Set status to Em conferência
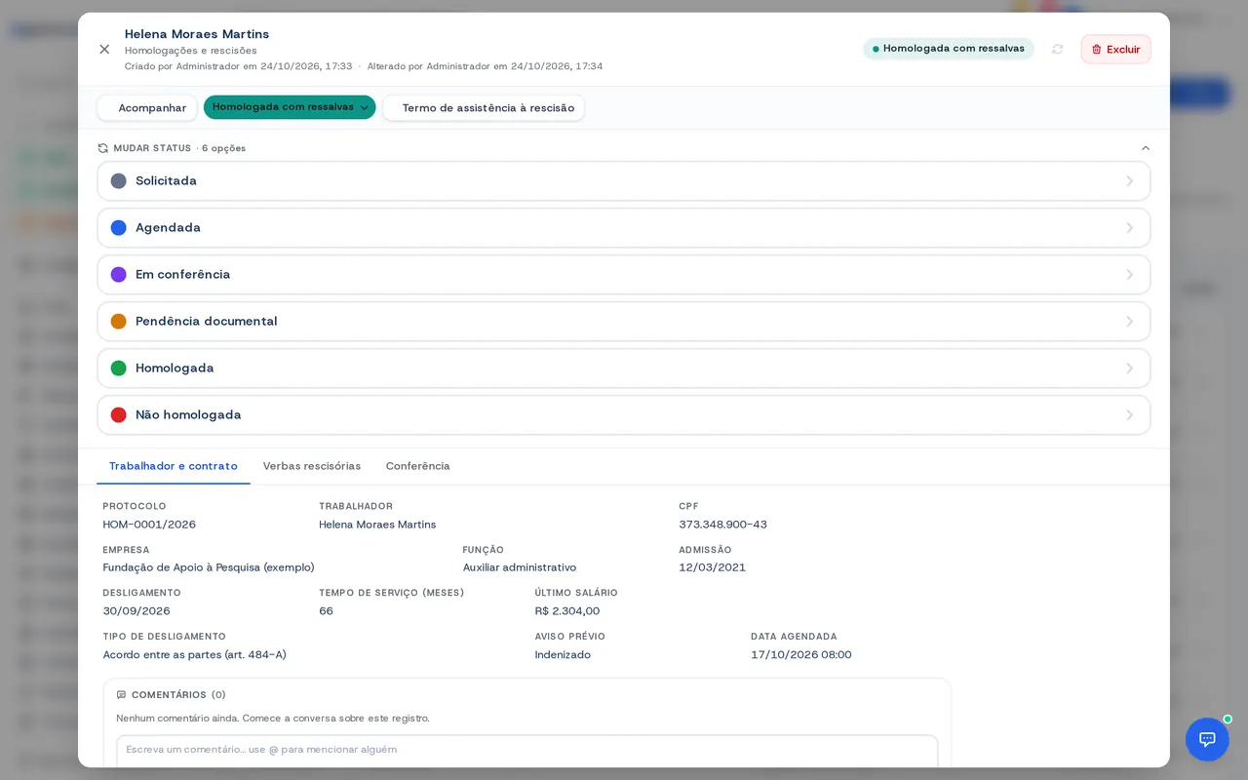 click(624, 275)
